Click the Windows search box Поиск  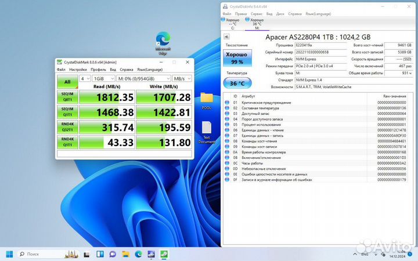[48, 254]
